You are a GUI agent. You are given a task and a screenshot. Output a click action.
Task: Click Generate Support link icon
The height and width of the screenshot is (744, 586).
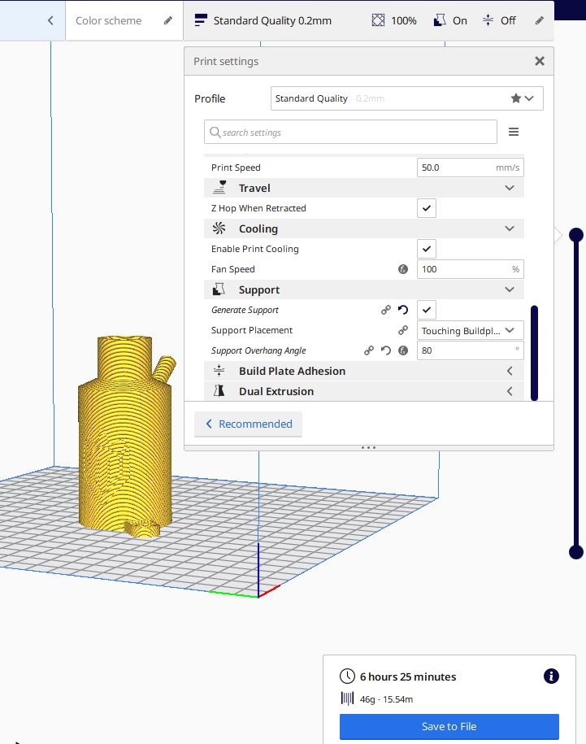click(x=386, y=310)
